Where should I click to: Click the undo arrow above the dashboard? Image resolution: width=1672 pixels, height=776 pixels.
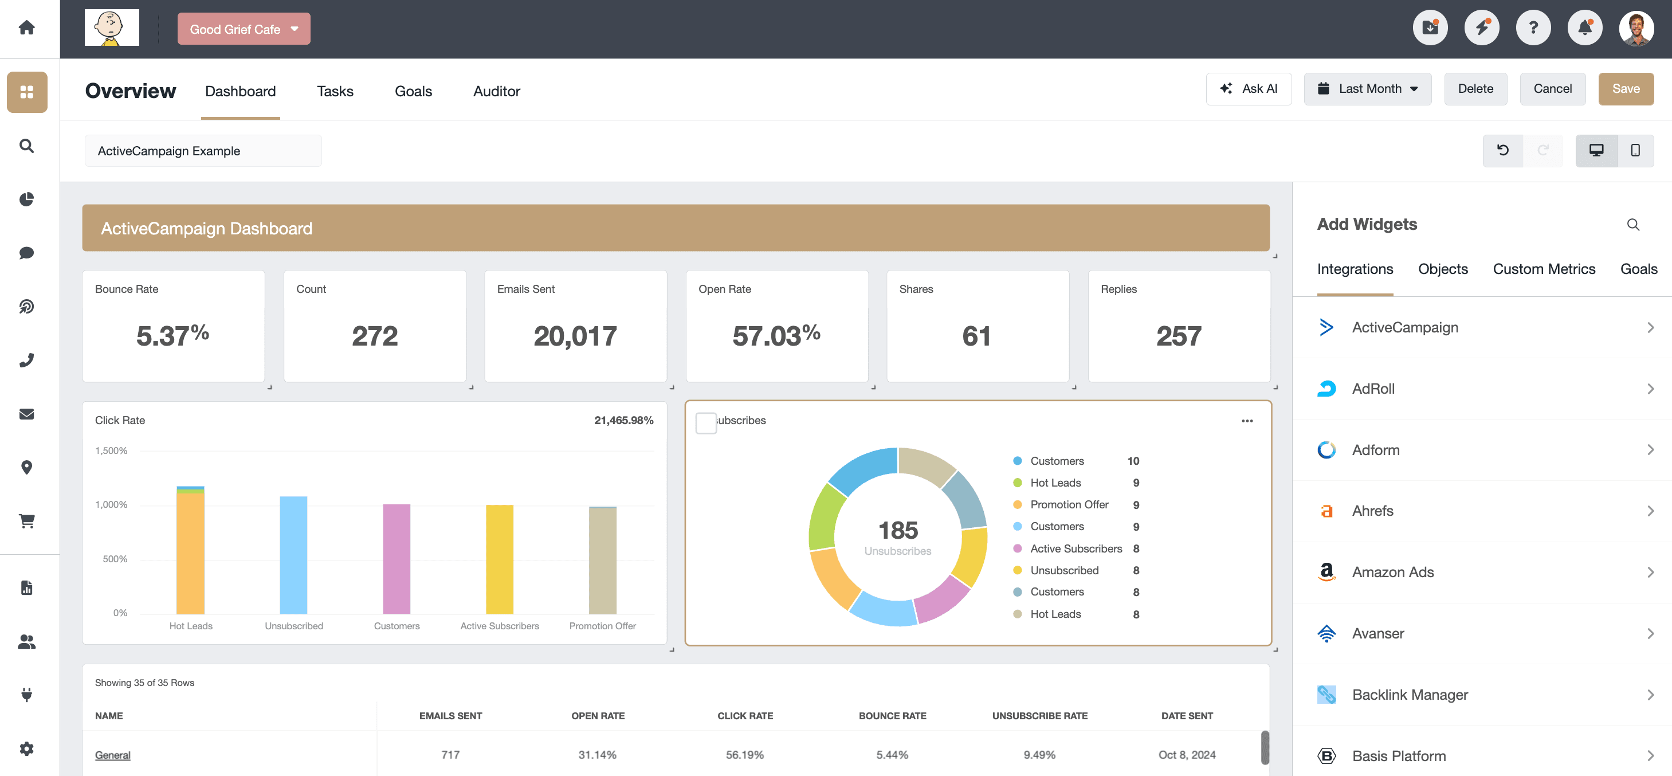pos(1502,150)
